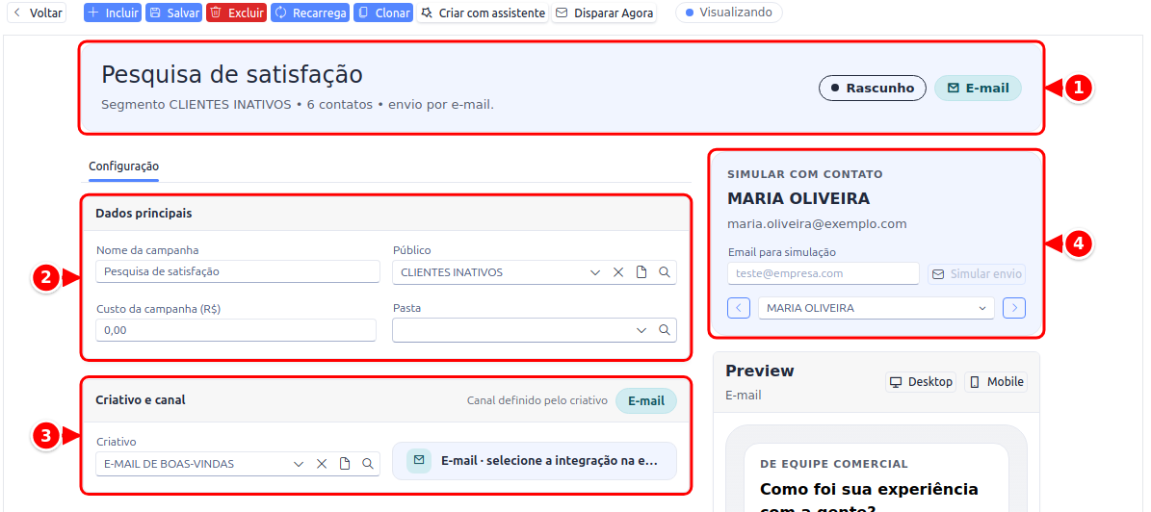Click the Rascunho status badge
This screenshot has height=512, width=1151.
click(872, 88)
